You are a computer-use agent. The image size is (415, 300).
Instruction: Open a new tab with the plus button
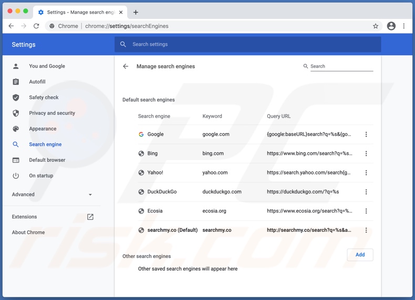[x=136, y=12]
